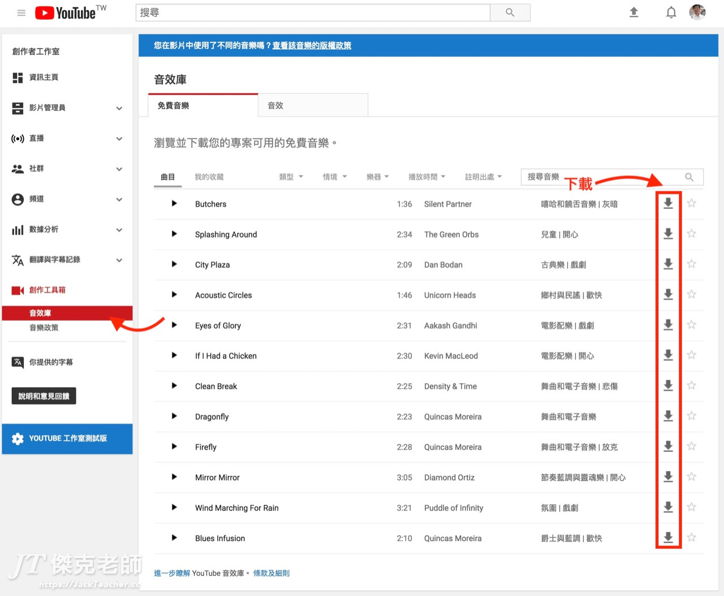Play the Blues Infusion track
The width and height of the screenshot is (724, 596).
174,538
